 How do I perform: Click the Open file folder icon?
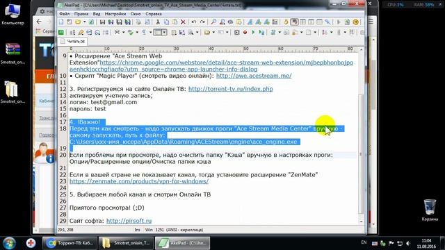tap(78, 22)
